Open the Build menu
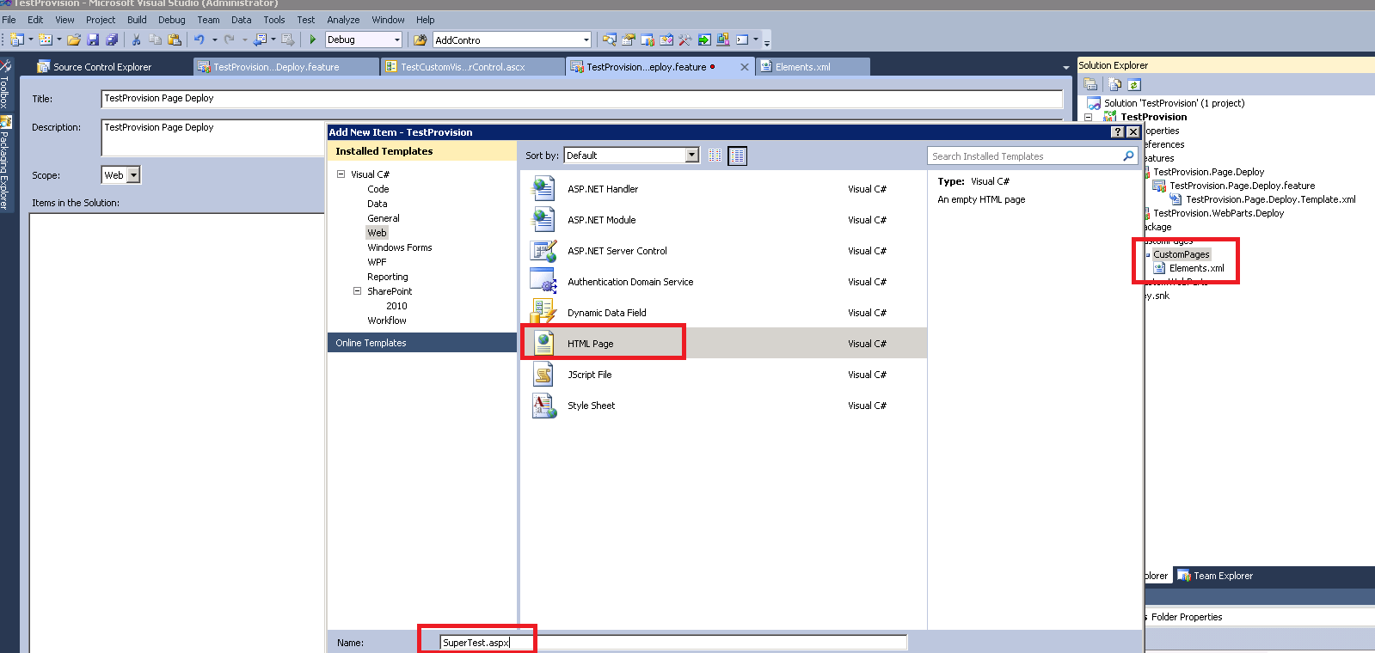The image size is (1375, 653). [137, 20]
